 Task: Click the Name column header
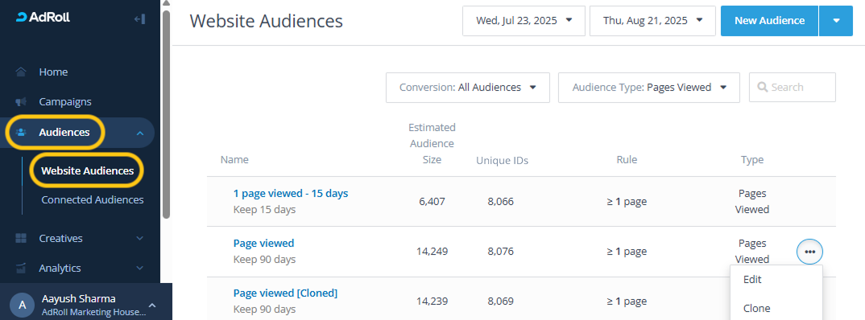click(234, 160)
